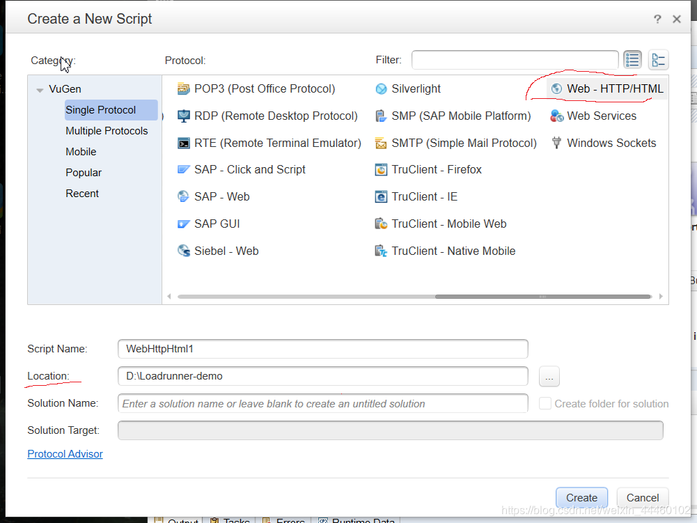Screen dimensions: 697x523
Task: Close the Create a New Script dialog
Action: [x=677, y=19]
